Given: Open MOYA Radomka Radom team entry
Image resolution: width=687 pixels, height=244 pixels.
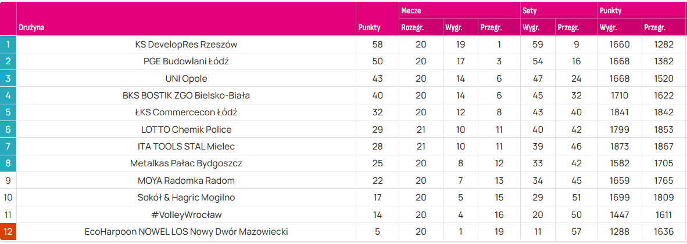Looking at the screenshot, I should (x=186, y=181).
